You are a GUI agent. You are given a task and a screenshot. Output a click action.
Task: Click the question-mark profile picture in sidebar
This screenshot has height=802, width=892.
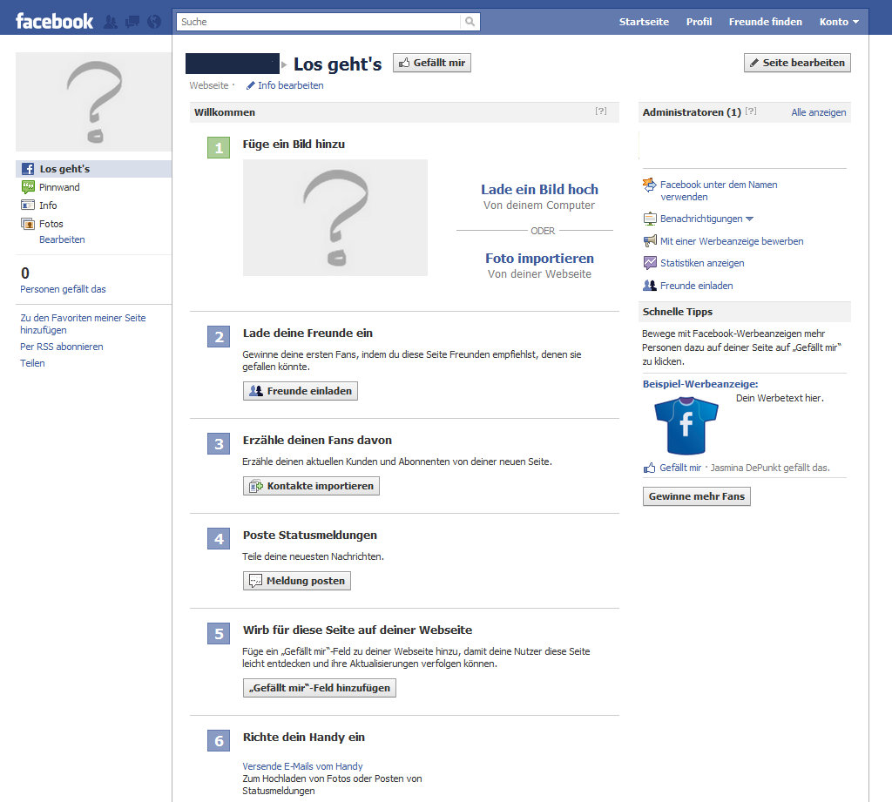(93, 102)
